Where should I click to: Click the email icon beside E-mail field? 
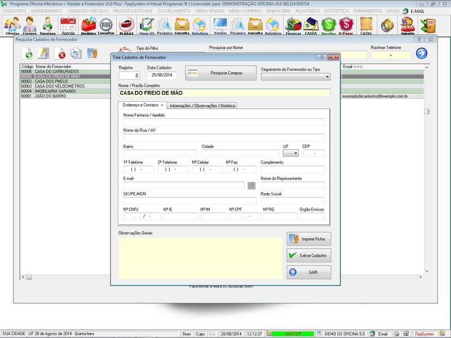[251, 186]
